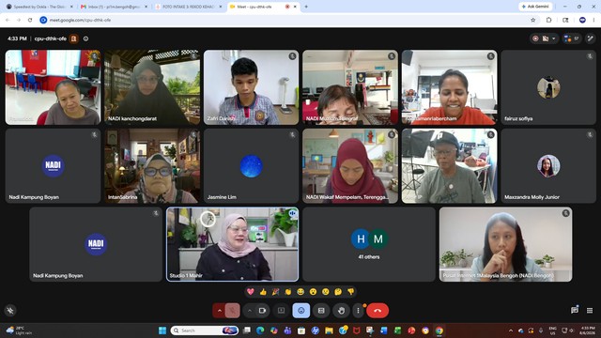This screenshot has height=338, width=601.
Task: Turn on captions button
Action: tap(321, 311)
